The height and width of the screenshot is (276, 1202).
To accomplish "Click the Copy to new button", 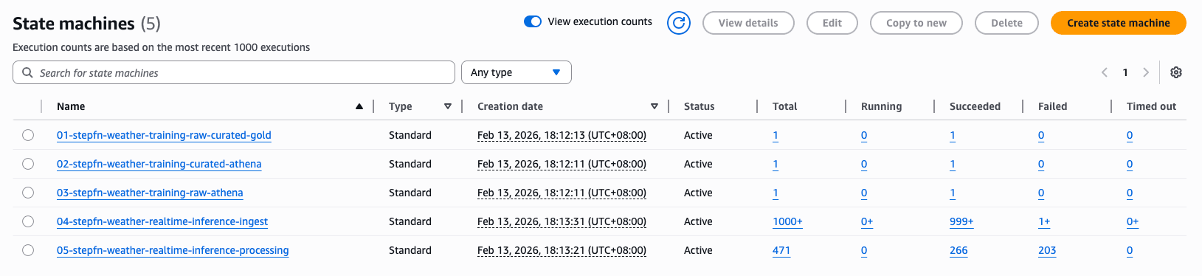I will coord(916,23).
